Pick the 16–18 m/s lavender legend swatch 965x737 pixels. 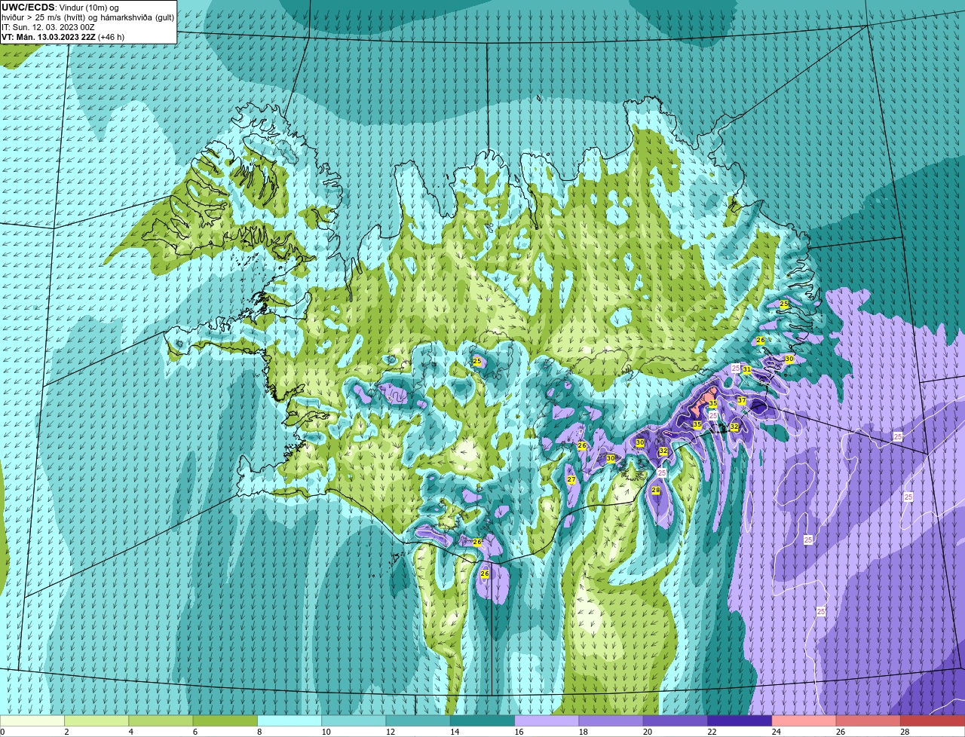click(x=547, y=720)
